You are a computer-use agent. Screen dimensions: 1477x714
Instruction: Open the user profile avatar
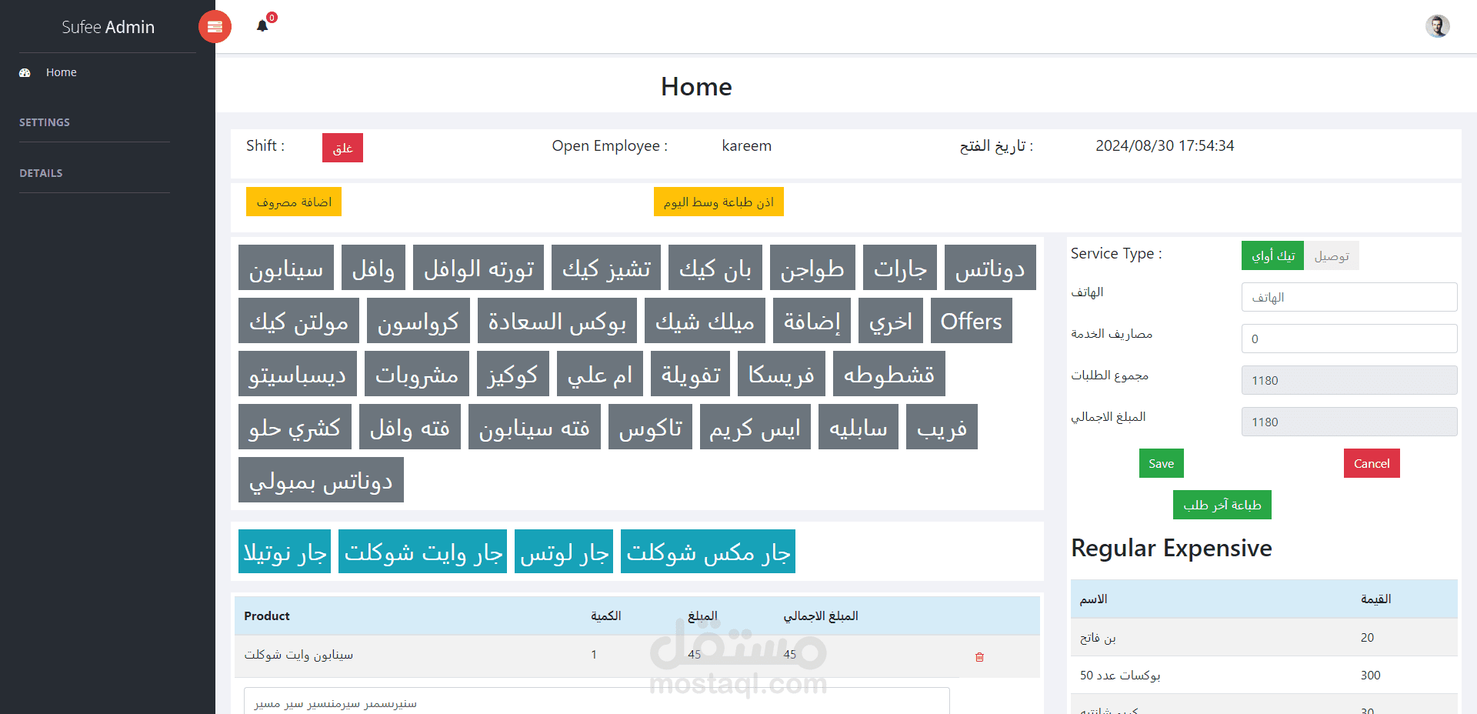point(1438,25)
